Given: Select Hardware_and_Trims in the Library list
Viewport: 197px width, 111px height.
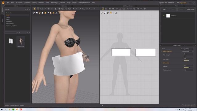Looking at the screenshot, I should tap(12, 26).
